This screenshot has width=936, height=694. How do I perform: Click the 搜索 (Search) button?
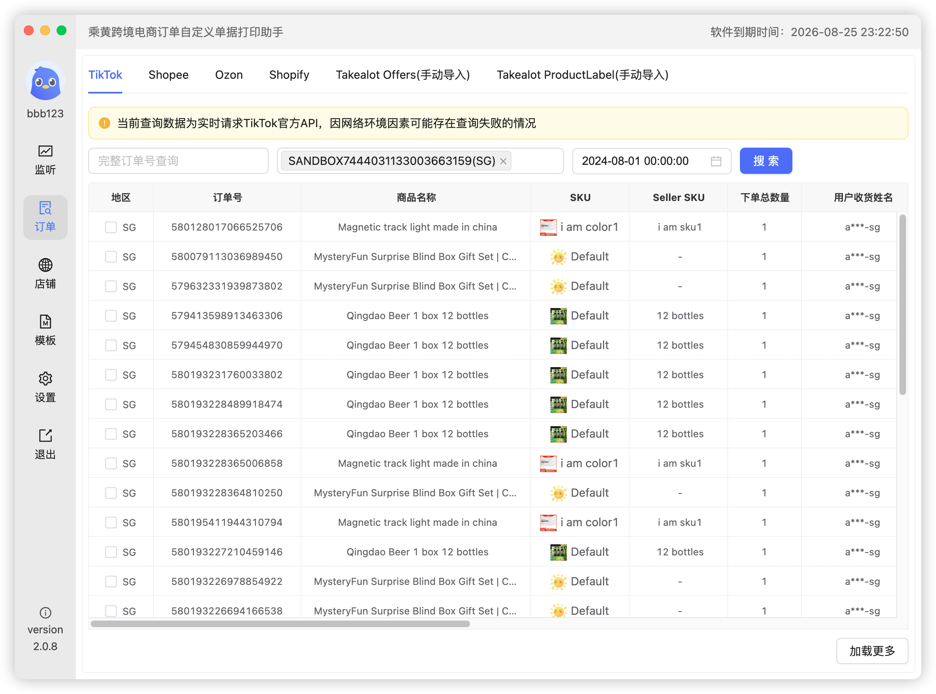coord(765,161)
